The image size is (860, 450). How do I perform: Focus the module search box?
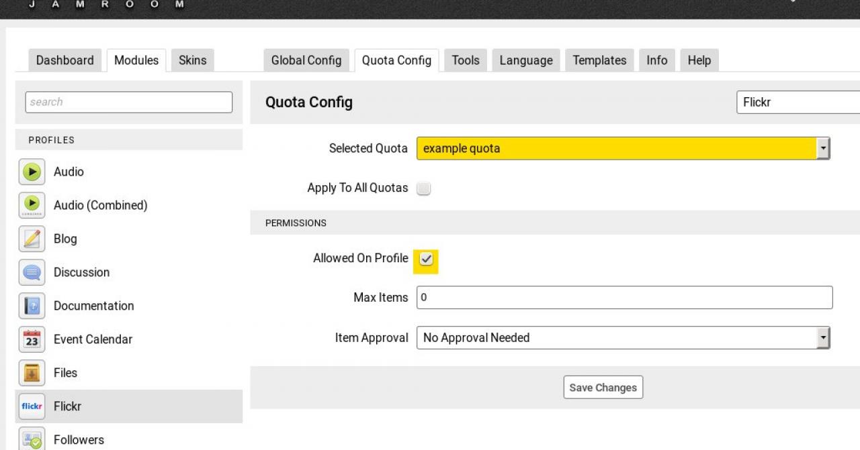[x=128, y=102]
